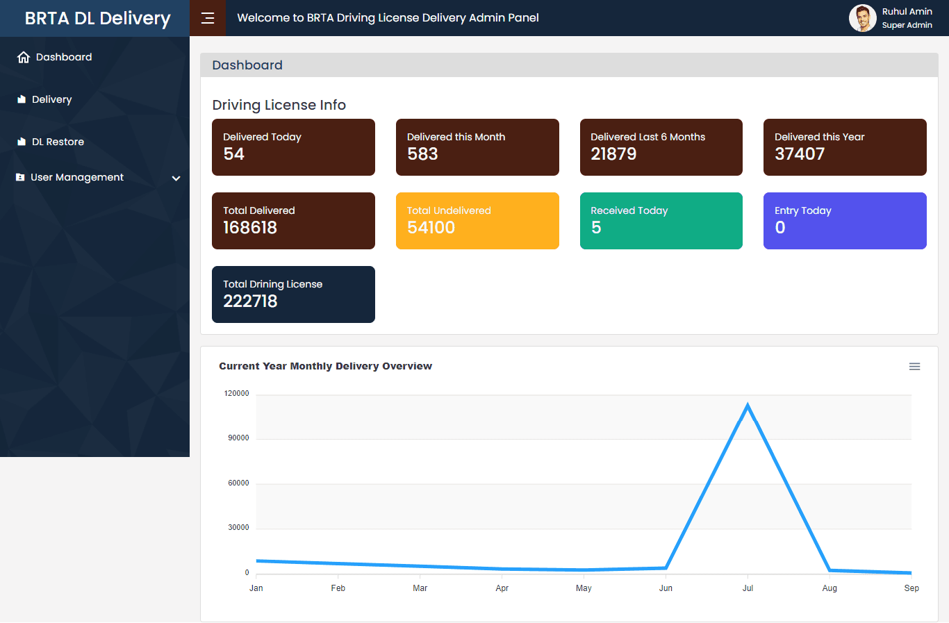Click the Delivery folder icon in sidebar
Viewport: 949px width, 623px height.
22,99
